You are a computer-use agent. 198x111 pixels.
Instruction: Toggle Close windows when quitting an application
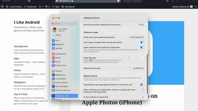click(142, 47)
